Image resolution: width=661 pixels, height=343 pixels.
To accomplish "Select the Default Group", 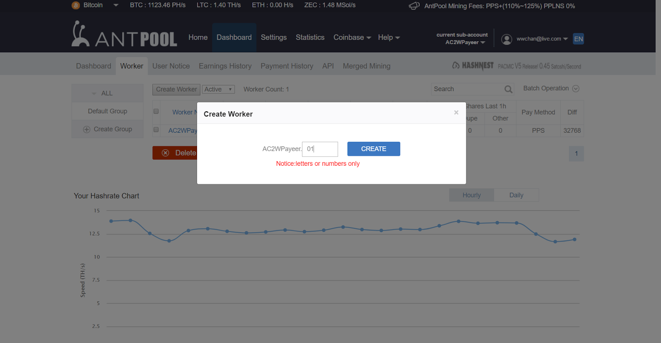I will click(107, 111).
